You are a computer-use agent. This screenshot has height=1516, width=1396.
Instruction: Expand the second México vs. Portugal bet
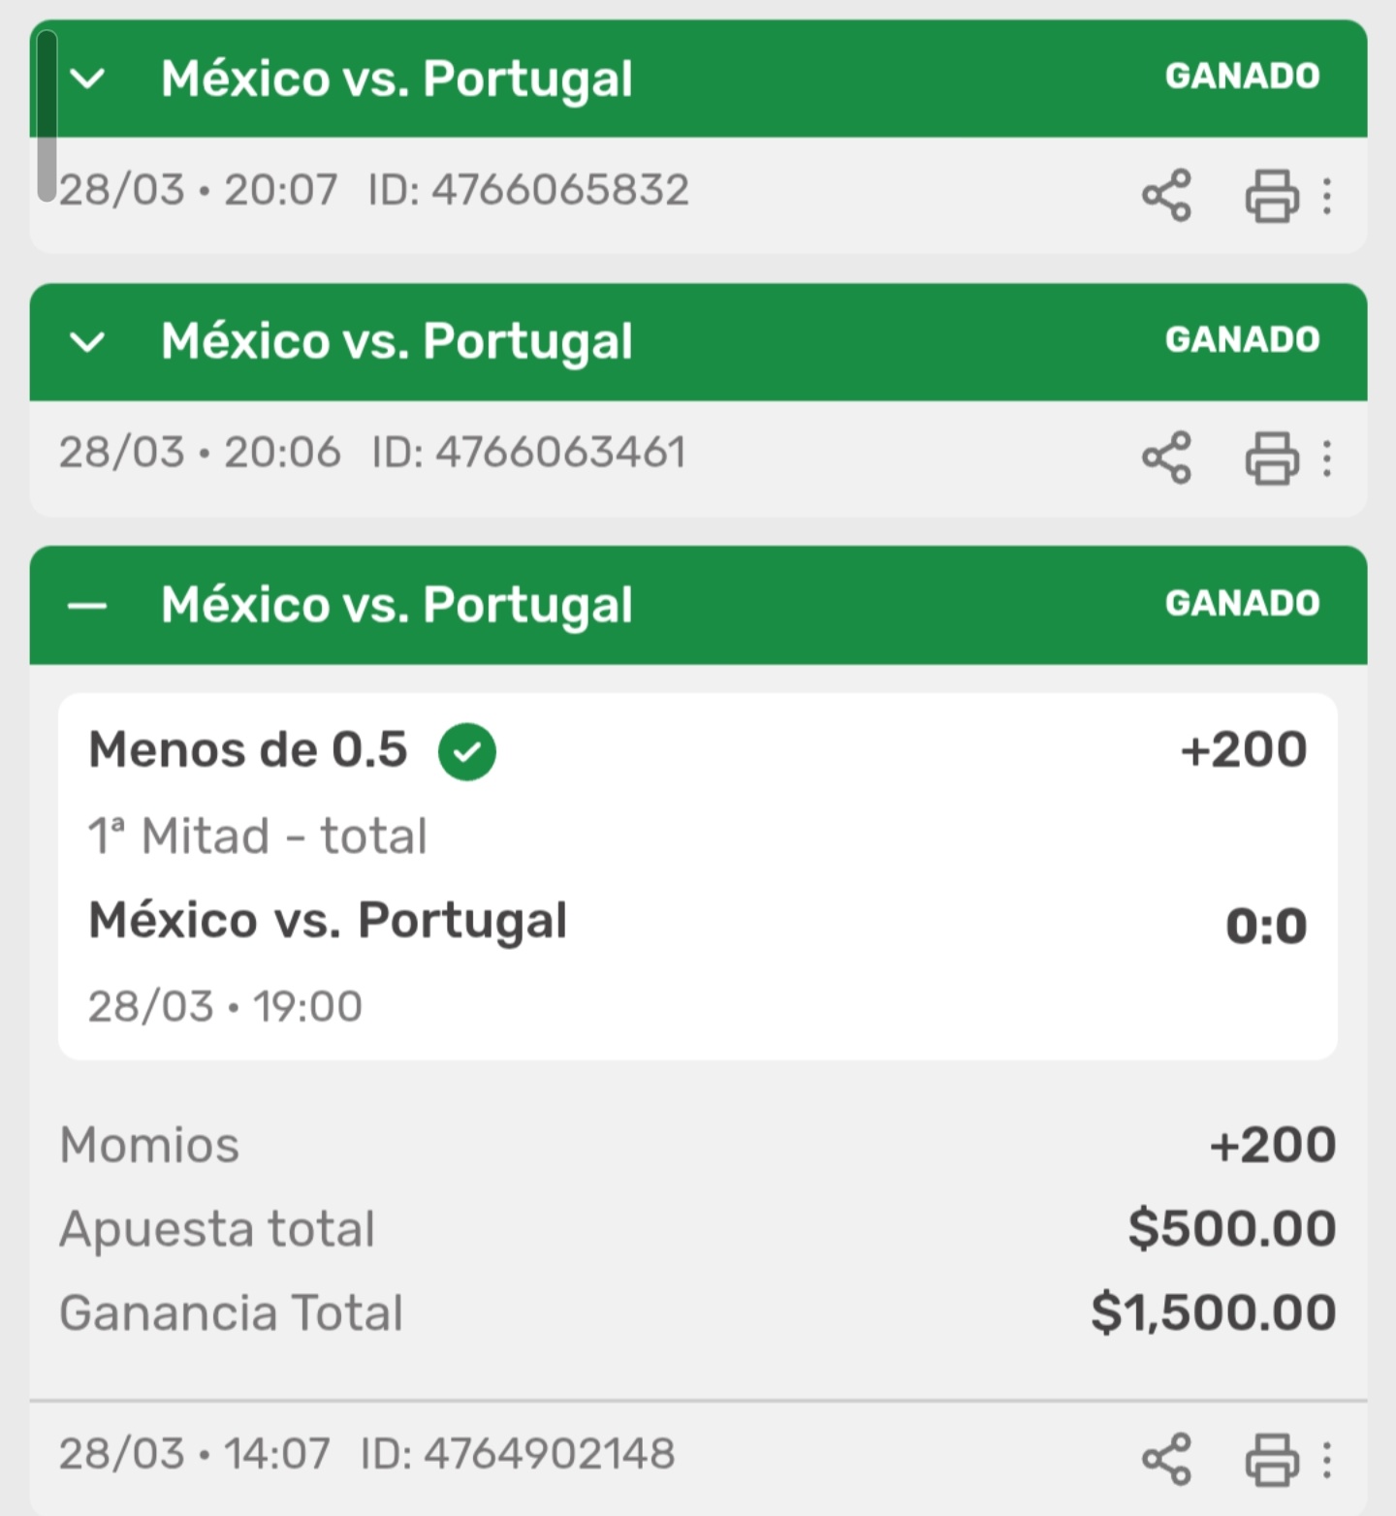[88, 341]
